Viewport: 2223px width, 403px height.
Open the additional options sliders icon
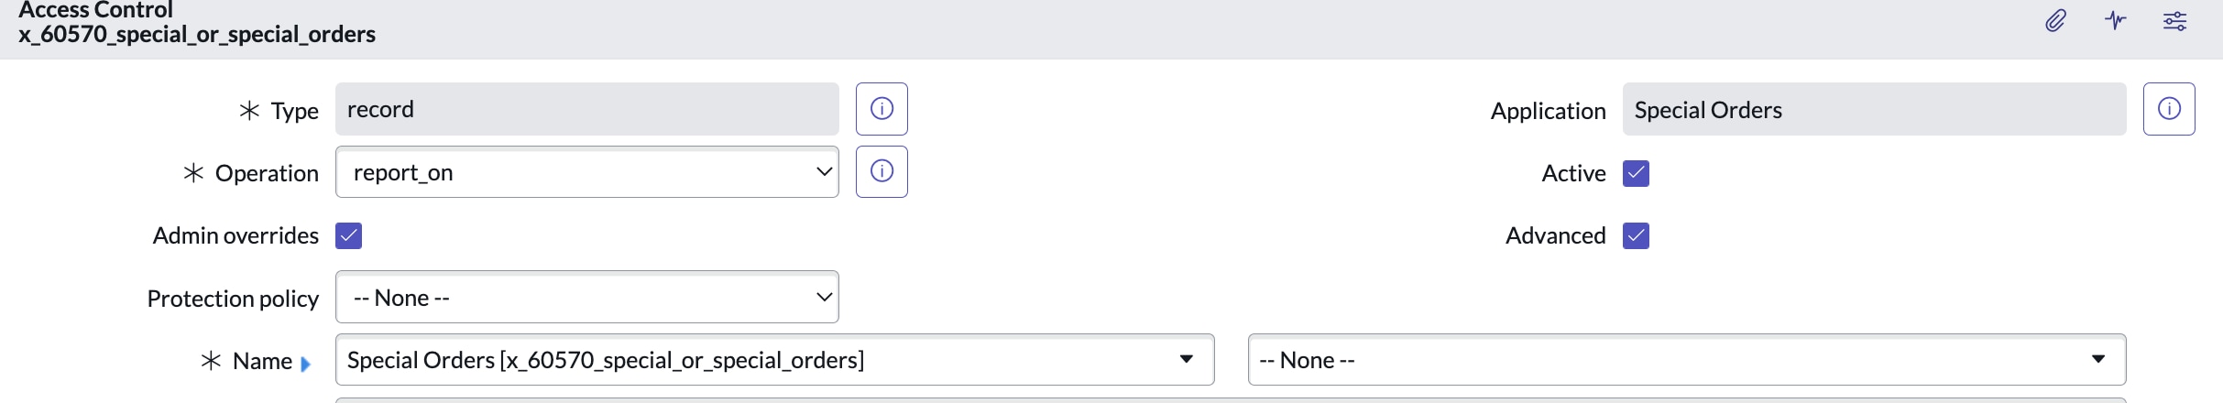coord(2174,21)
